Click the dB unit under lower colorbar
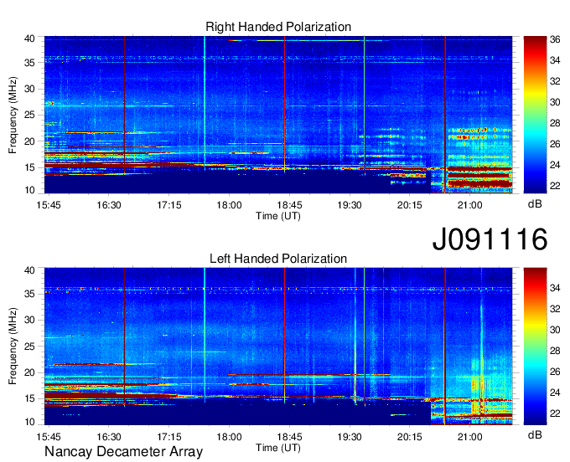 (x=535, y=435)
